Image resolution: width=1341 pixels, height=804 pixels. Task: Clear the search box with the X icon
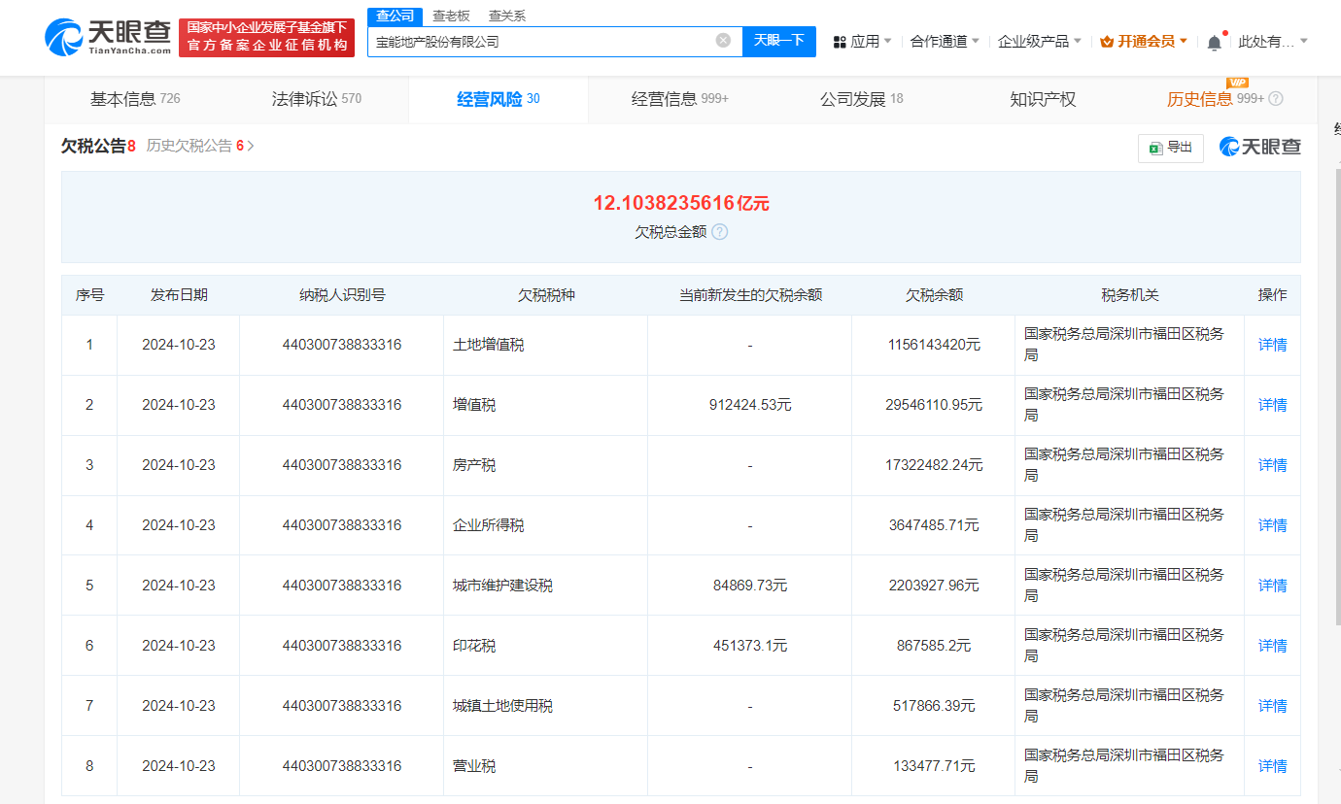coord(723,41)
